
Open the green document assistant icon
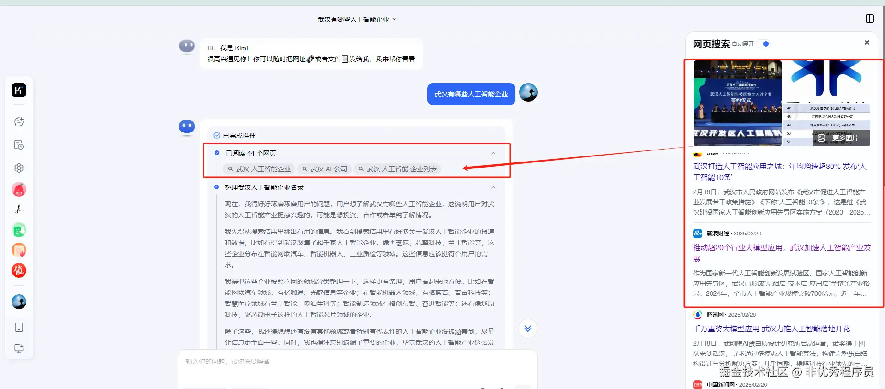[19, 230]
